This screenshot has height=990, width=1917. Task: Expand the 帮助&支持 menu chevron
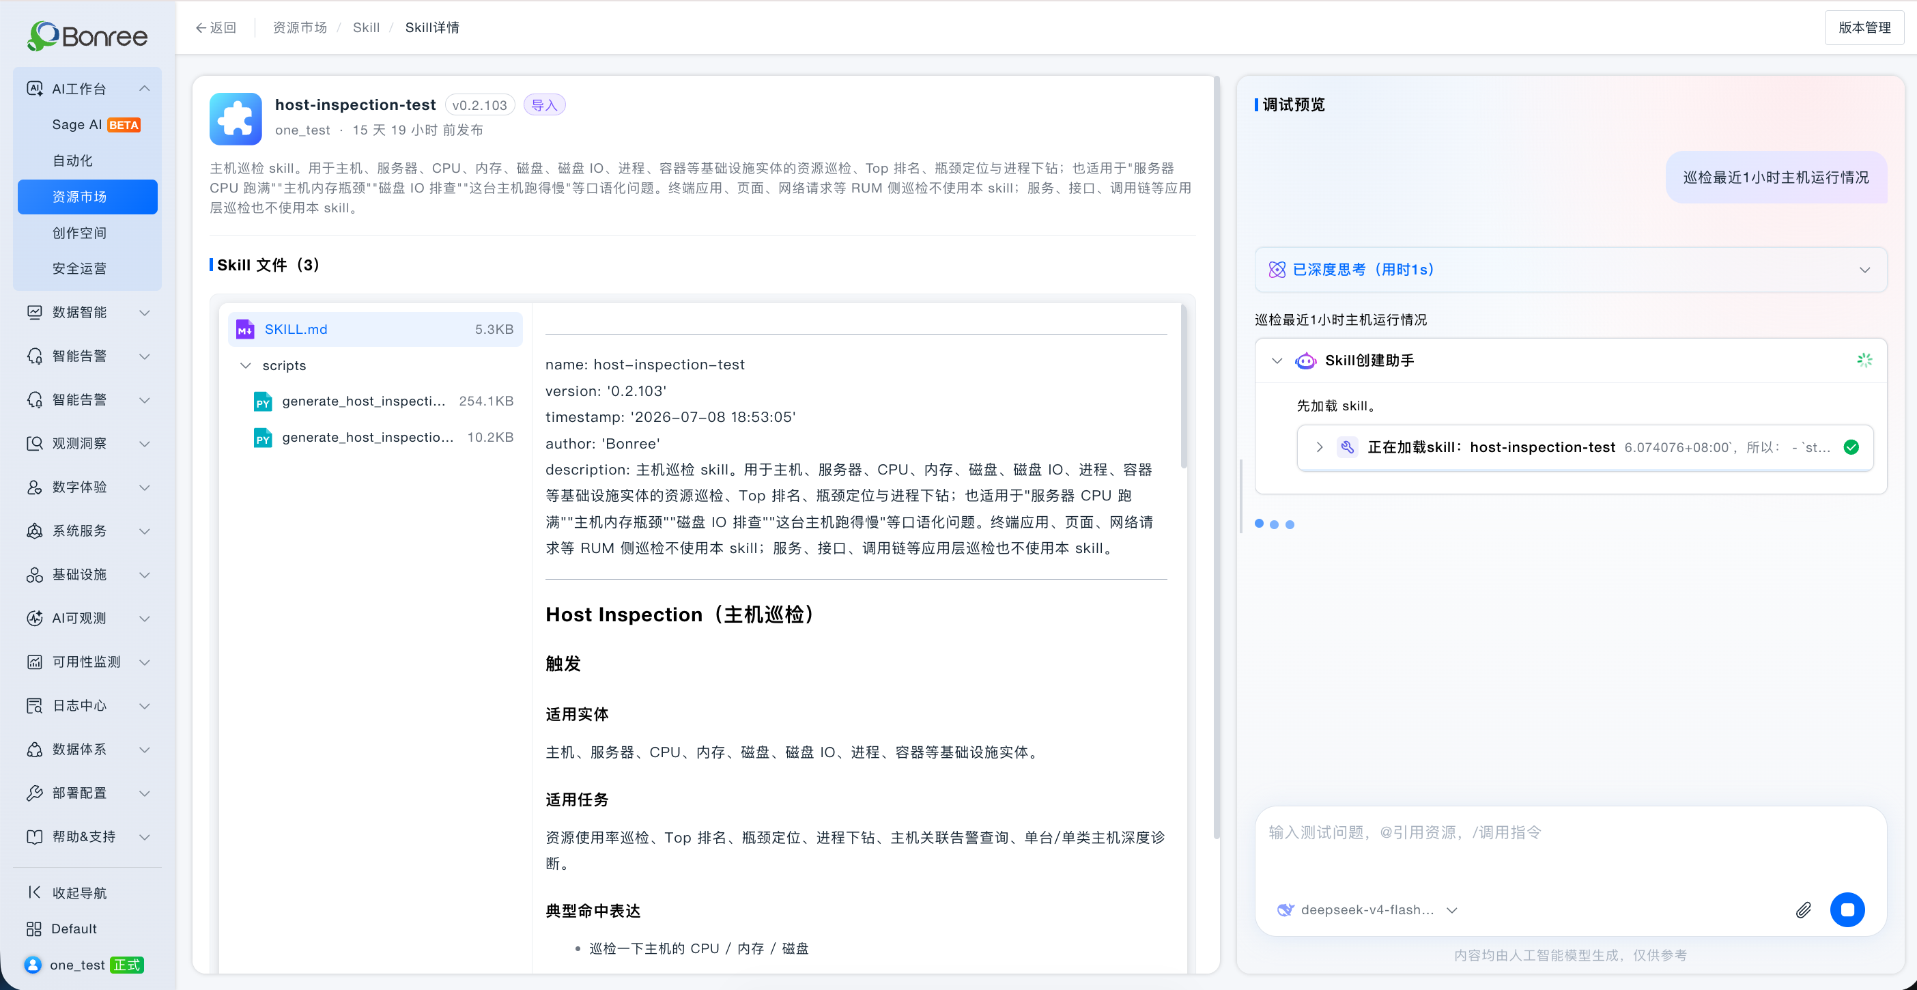[145, 836]
